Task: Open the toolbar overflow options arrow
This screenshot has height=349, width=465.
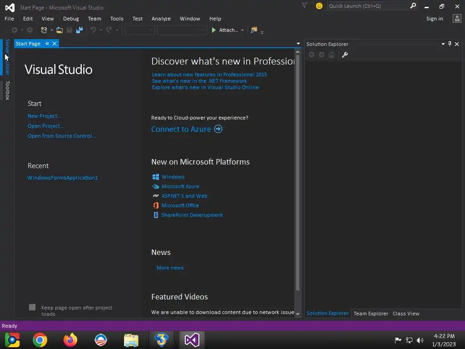Action: [x=262, y=32]
